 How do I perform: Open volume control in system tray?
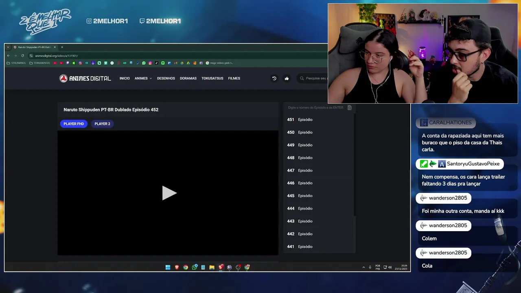pyautogui.click(x=390, y=267)
